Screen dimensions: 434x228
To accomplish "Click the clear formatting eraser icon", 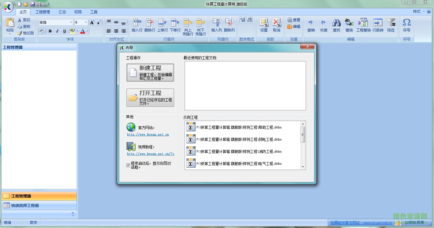I will [42, 31].
